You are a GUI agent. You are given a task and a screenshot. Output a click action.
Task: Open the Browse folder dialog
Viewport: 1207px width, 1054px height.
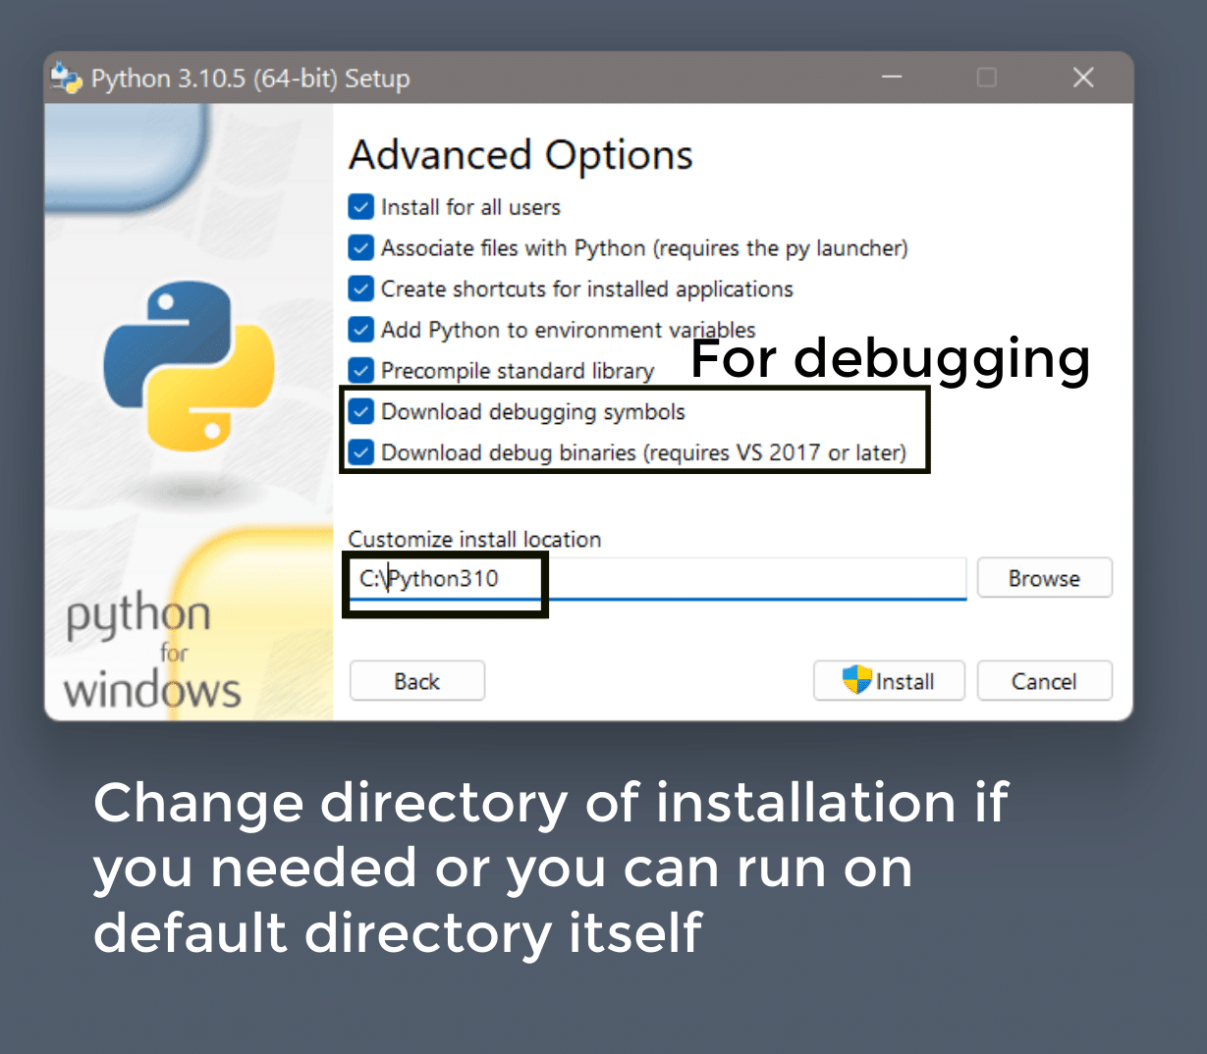pos(1045,578)
